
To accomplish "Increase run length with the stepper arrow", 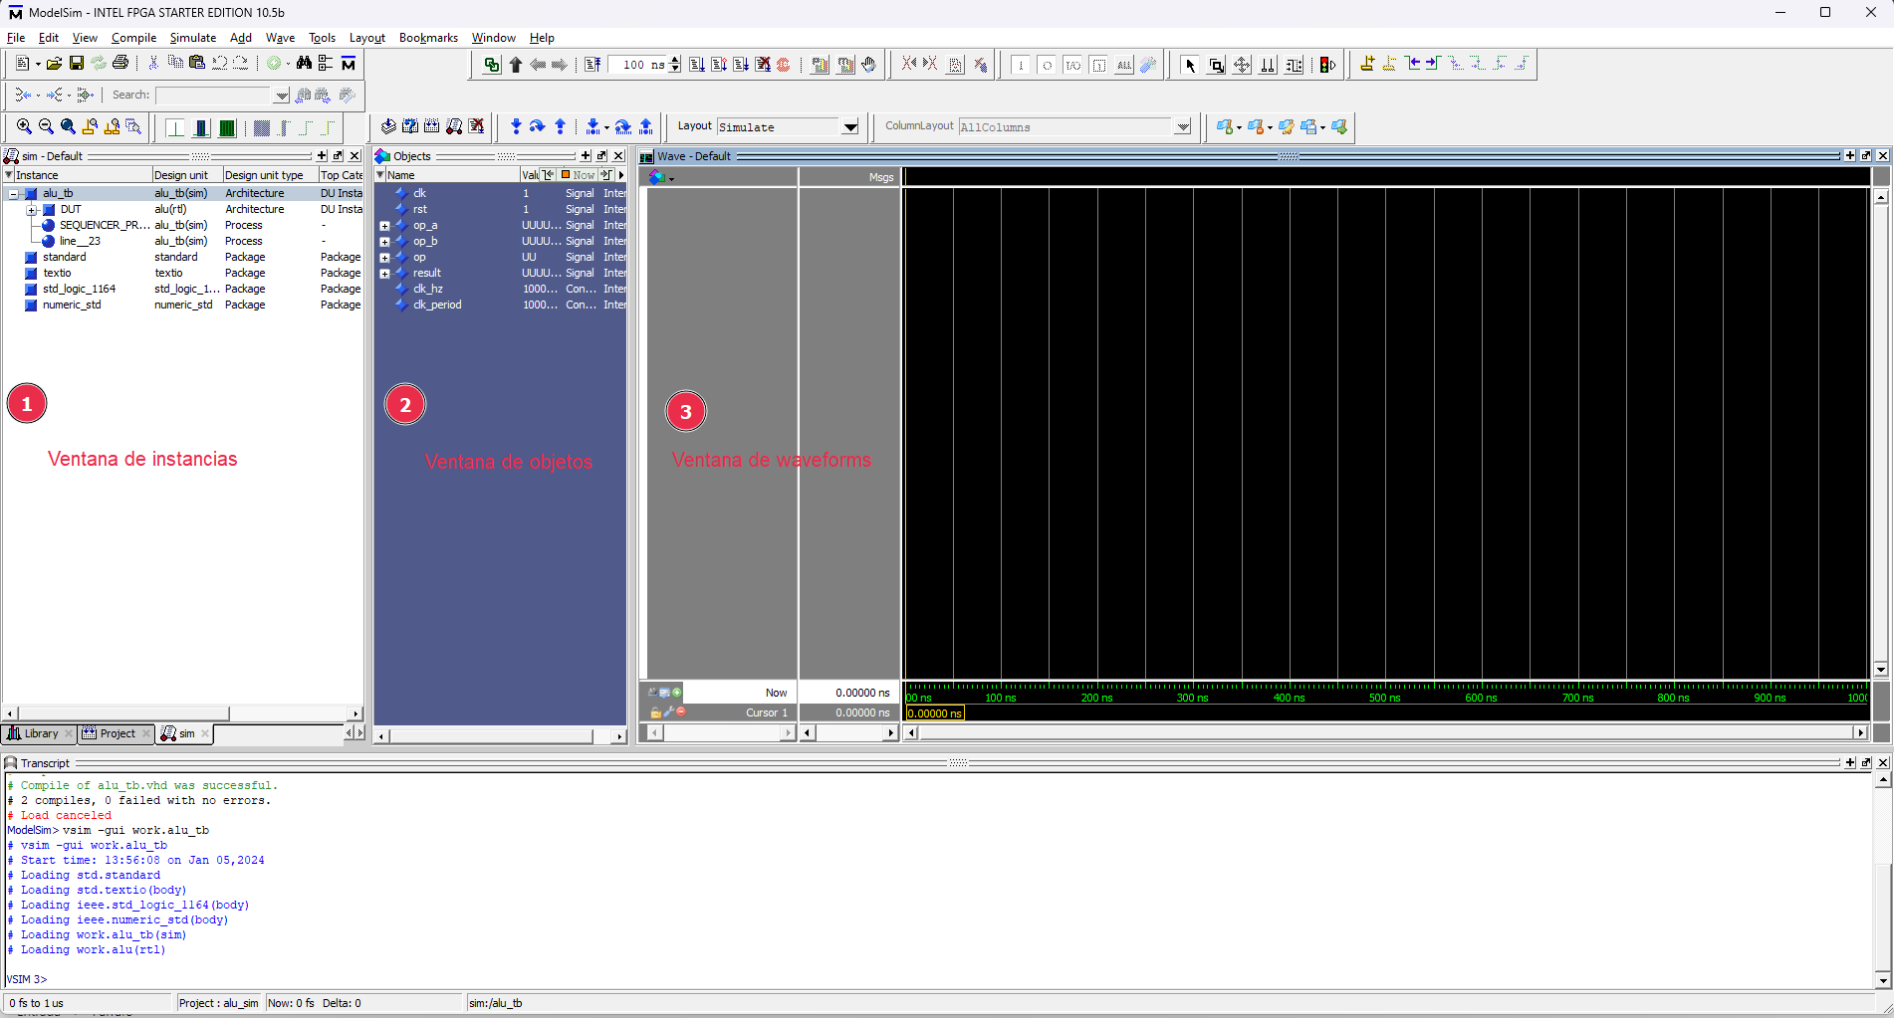I will click(674, 60).
